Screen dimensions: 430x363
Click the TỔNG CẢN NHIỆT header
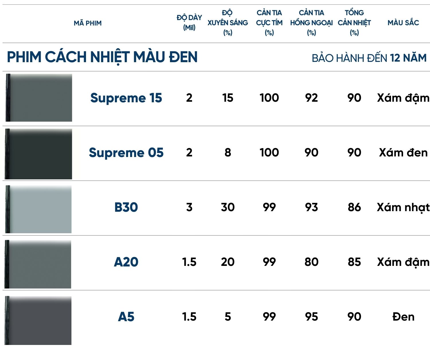pyautogui.click(x=354, y=22)
